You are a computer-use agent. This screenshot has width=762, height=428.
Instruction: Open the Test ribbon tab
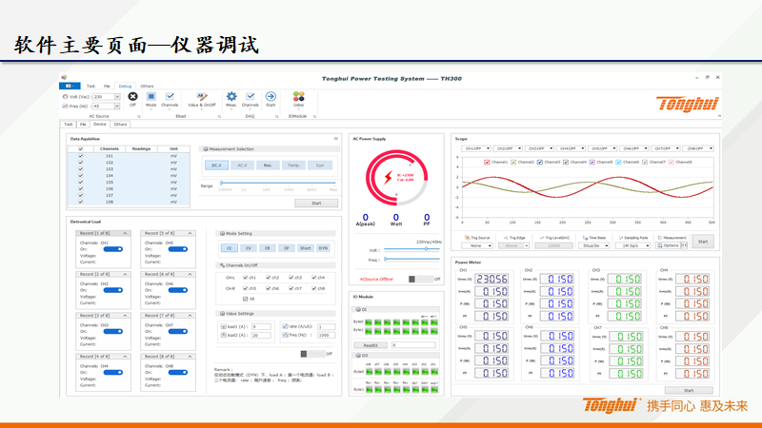90,86
